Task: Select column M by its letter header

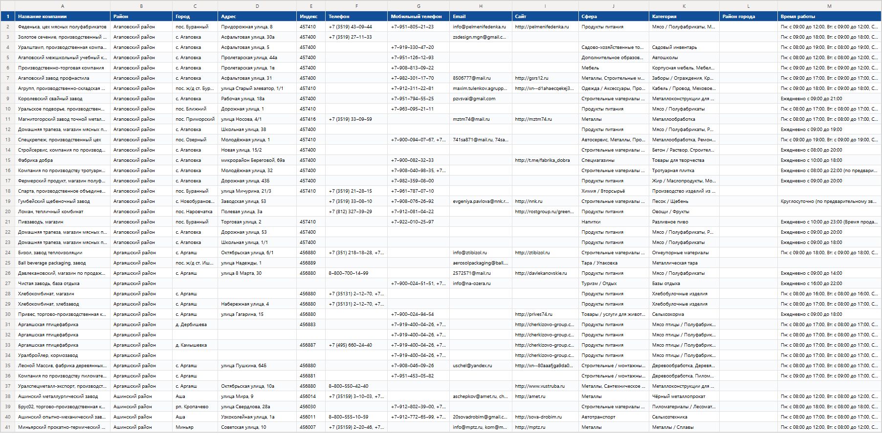Action: pyautogui.click(x=829, y=6)
